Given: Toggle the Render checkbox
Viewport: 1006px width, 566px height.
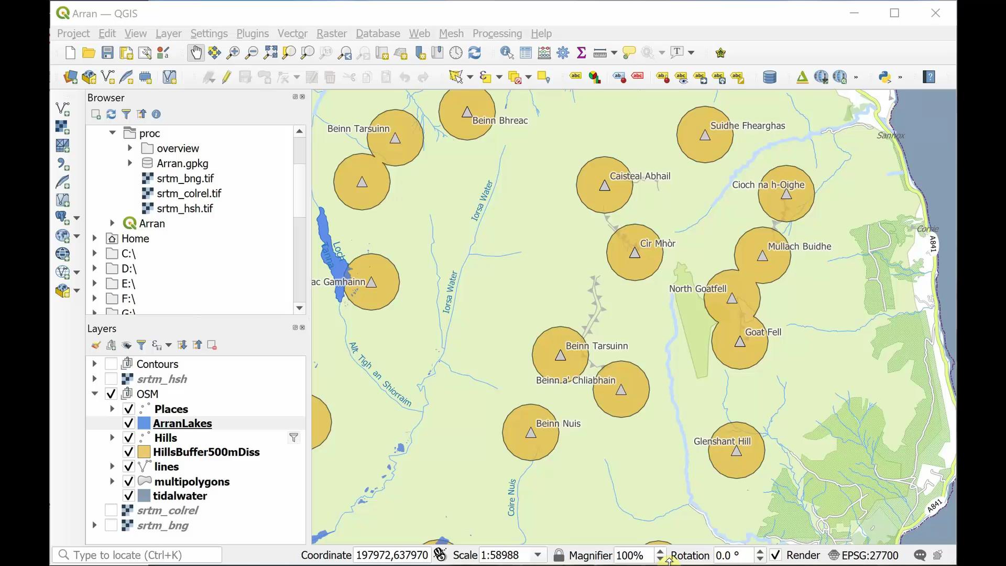Looking at the screenshot, I should [x=775, y=555].
